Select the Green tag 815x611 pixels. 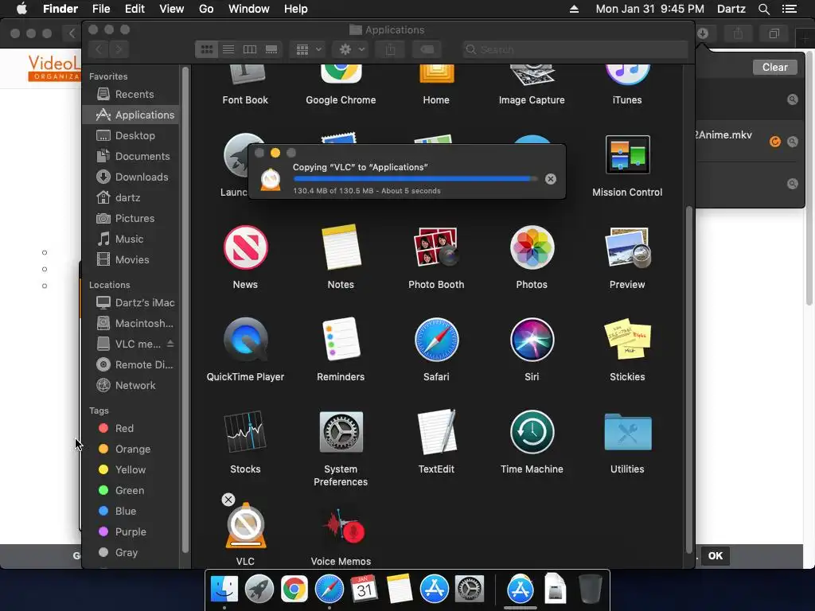click(x=131, y=490)
